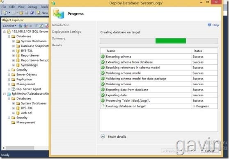Click the Connect Object Explorer icon
This screenshot has width=229, height=159.
point(20,26)
